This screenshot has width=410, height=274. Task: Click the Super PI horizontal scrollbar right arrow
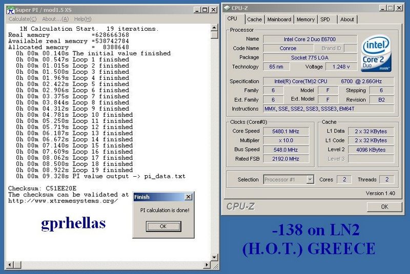tap(207, 265)
